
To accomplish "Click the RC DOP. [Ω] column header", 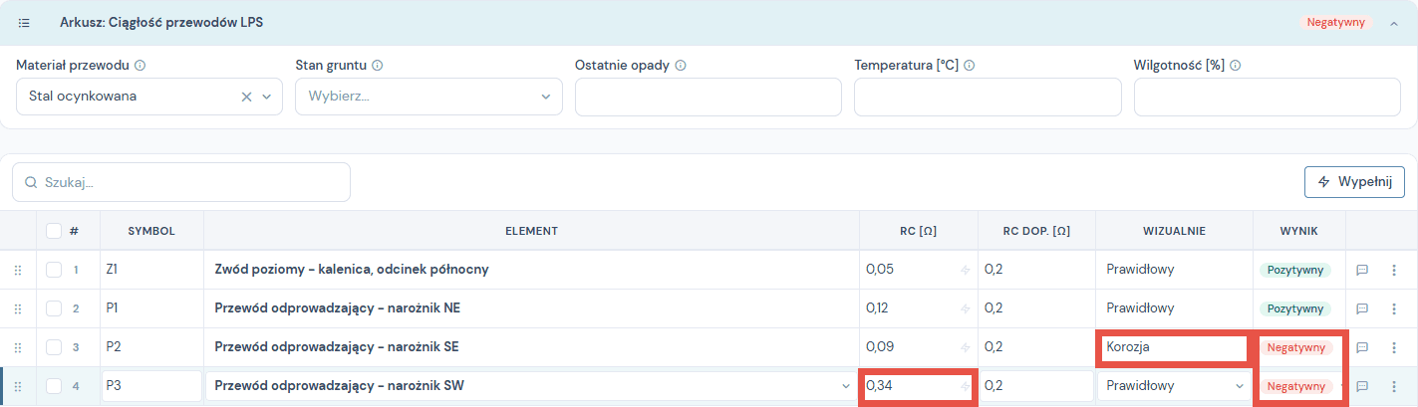I will click(1036, 231).
